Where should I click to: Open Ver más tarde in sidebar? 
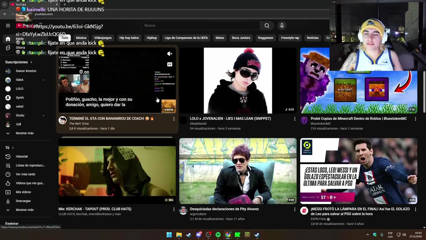click(26, 174)
